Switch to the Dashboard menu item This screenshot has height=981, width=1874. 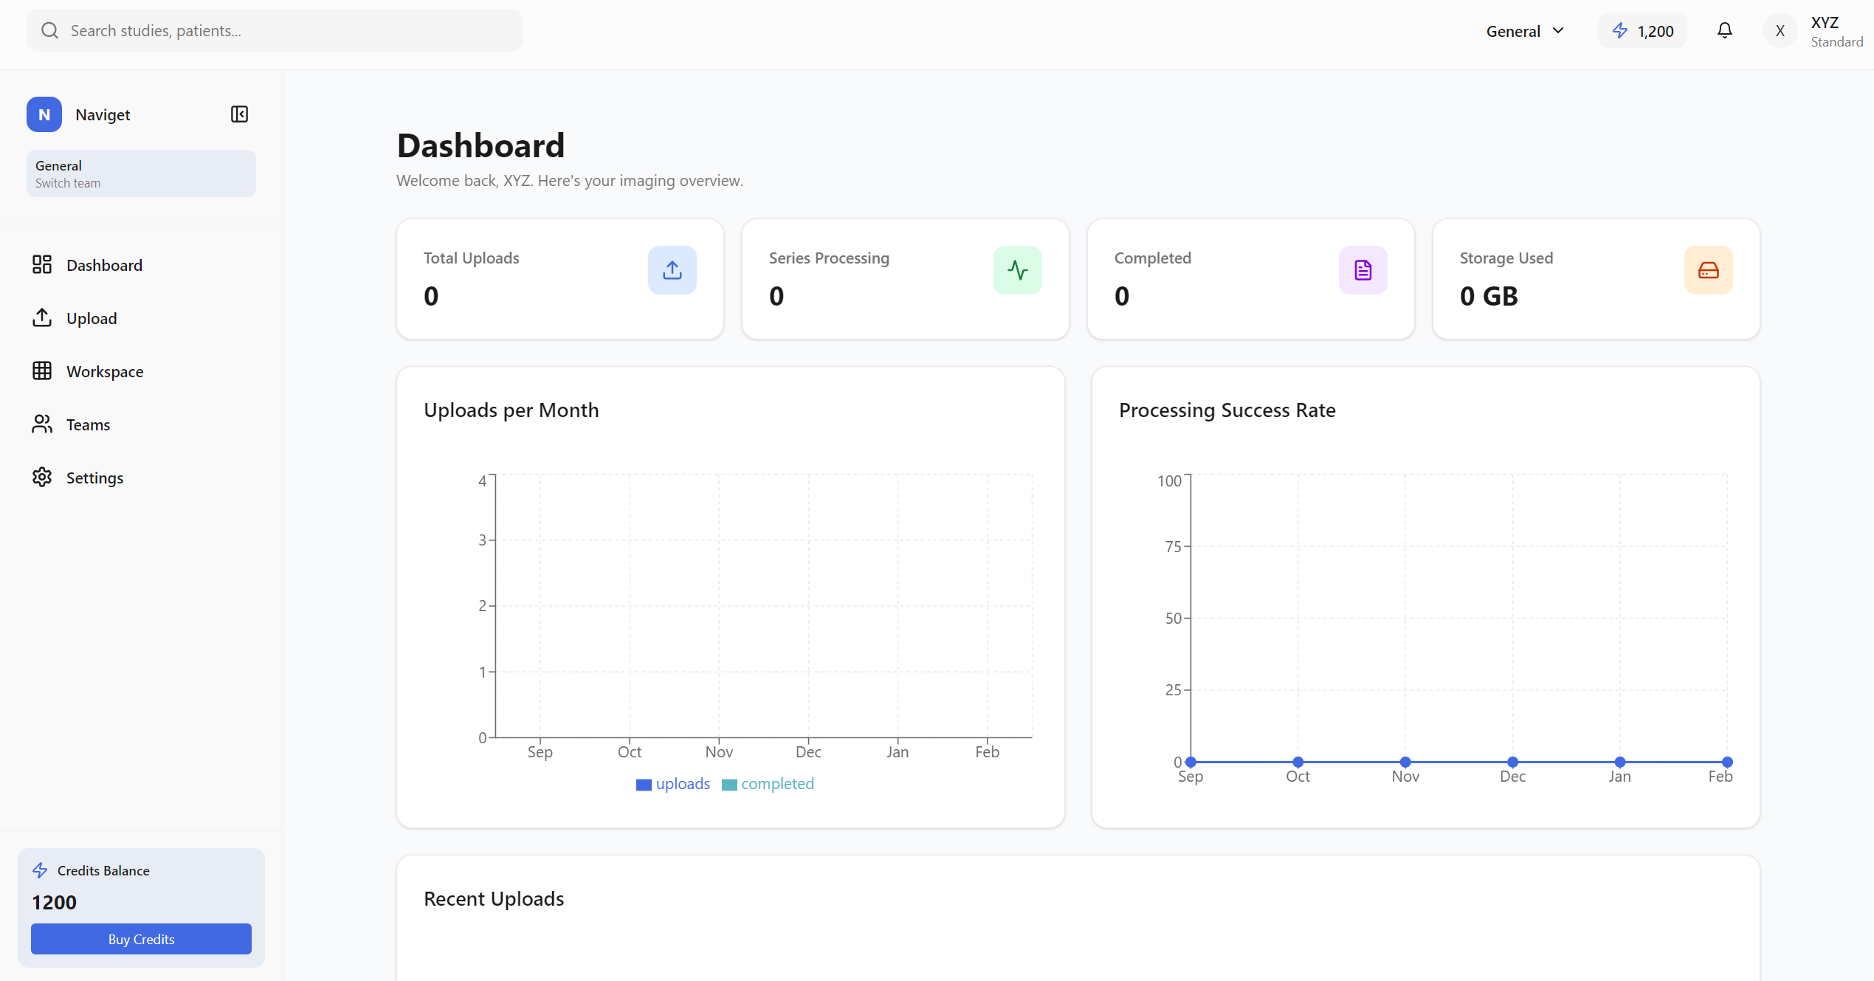click(x=104, y=264)
